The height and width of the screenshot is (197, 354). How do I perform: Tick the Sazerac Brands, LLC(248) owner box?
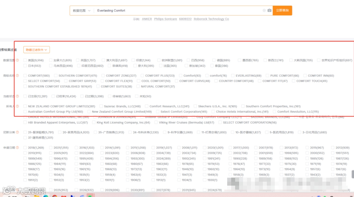coord(101,106)
